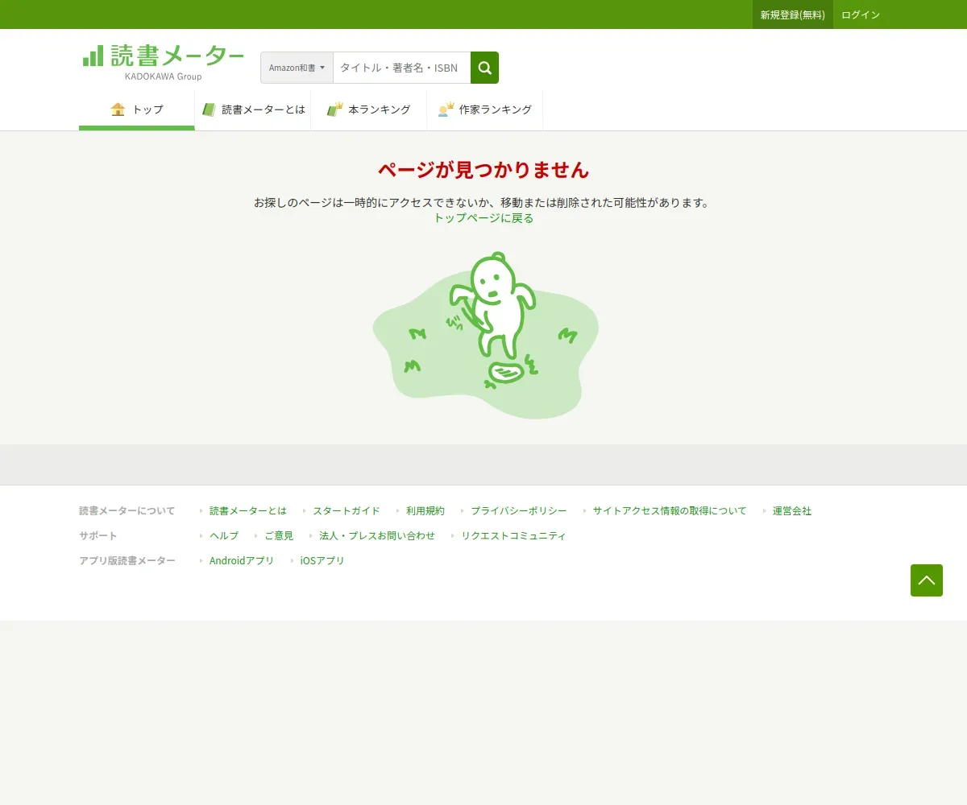Open 法人・プレスお問い合わせ footer link
Screen dimensions: 967x805
tap(377, 536)
